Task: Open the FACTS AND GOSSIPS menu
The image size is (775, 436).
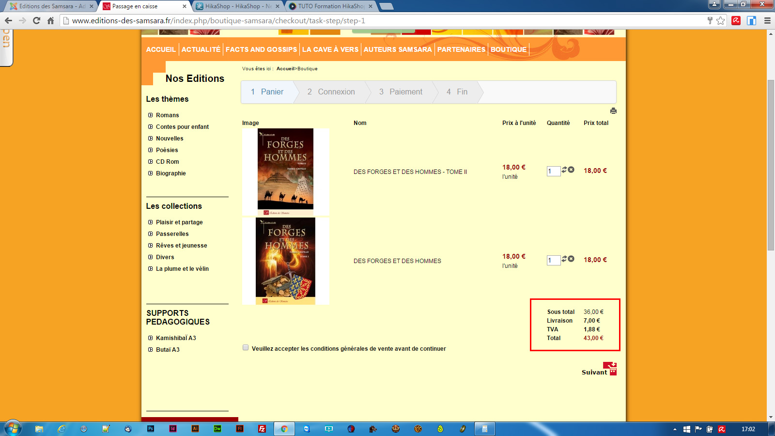Action: click(x=262, y=49)
